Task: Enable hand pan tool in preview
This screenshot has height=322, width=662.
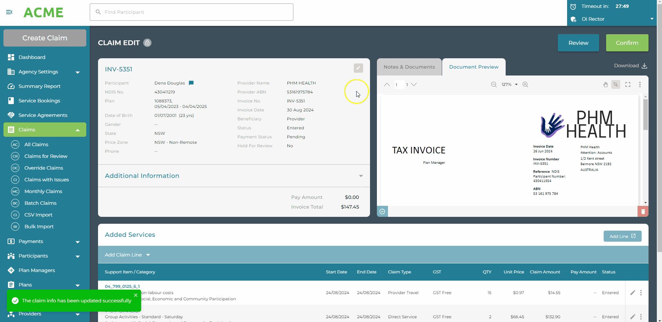Action: point(605,84)
